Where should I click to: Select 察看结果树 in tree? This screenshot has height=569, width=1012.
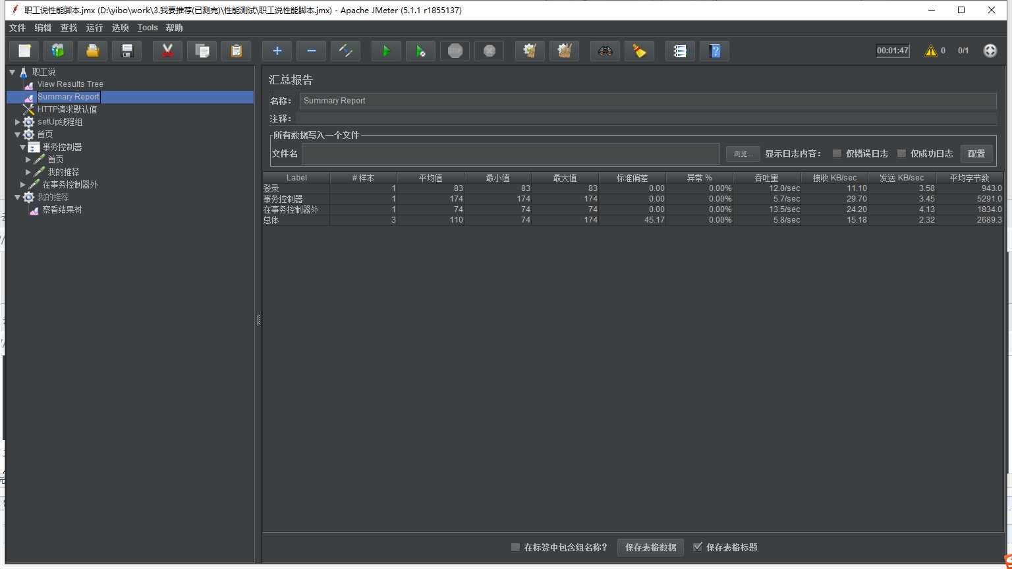click(x=62, y=209)
